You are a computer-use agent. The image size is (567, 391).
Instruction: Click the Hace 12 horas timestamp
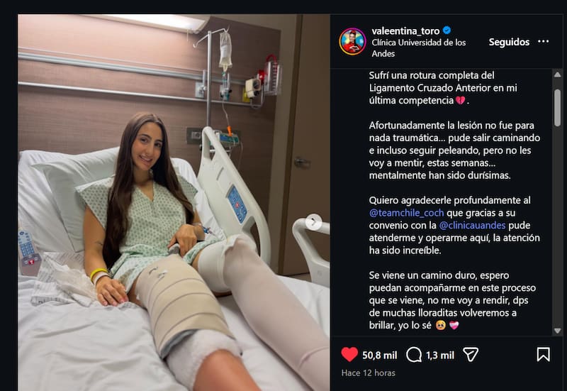(368, 373)
